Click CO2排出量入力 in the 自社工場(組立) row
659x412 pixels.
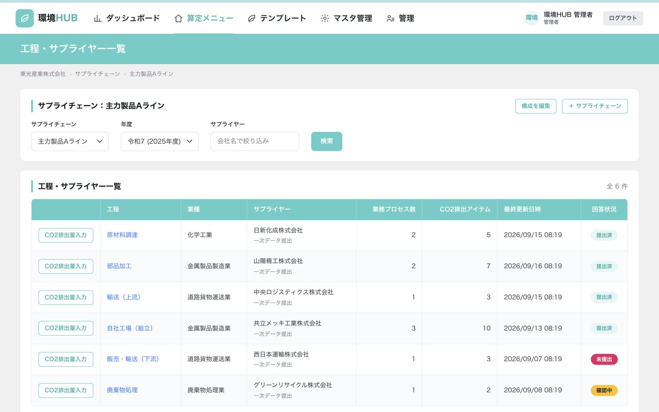pos(66,328)
